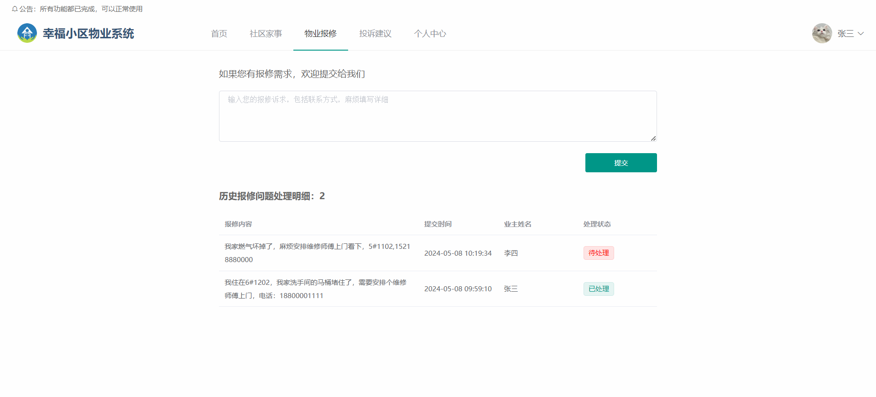Click the 提交时间 column header
This screenshot has height=397, width=876.
438,224
